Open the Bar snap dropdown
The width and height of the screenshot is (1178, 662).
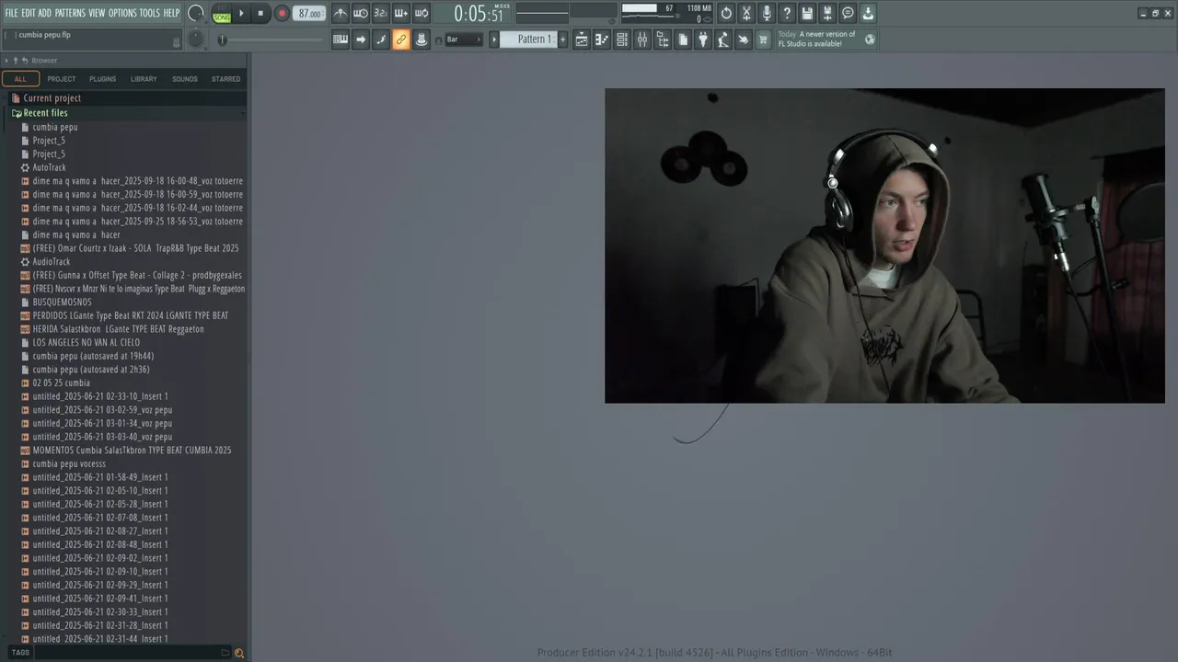tap(464, 40)
